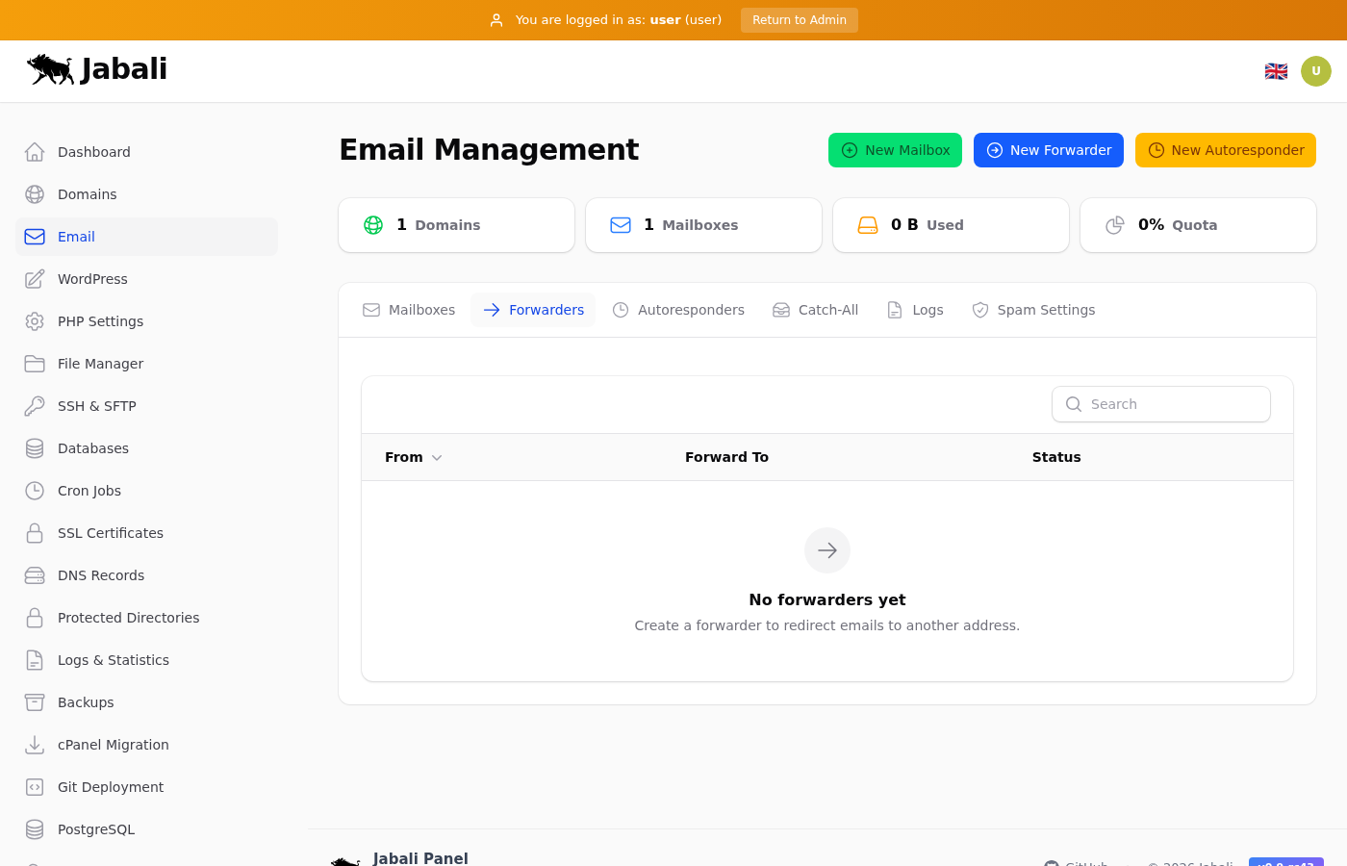This screenshot has width=1347, height=866.
Task: Click the UK flag language icon
Action: [x=1276, y=71]
